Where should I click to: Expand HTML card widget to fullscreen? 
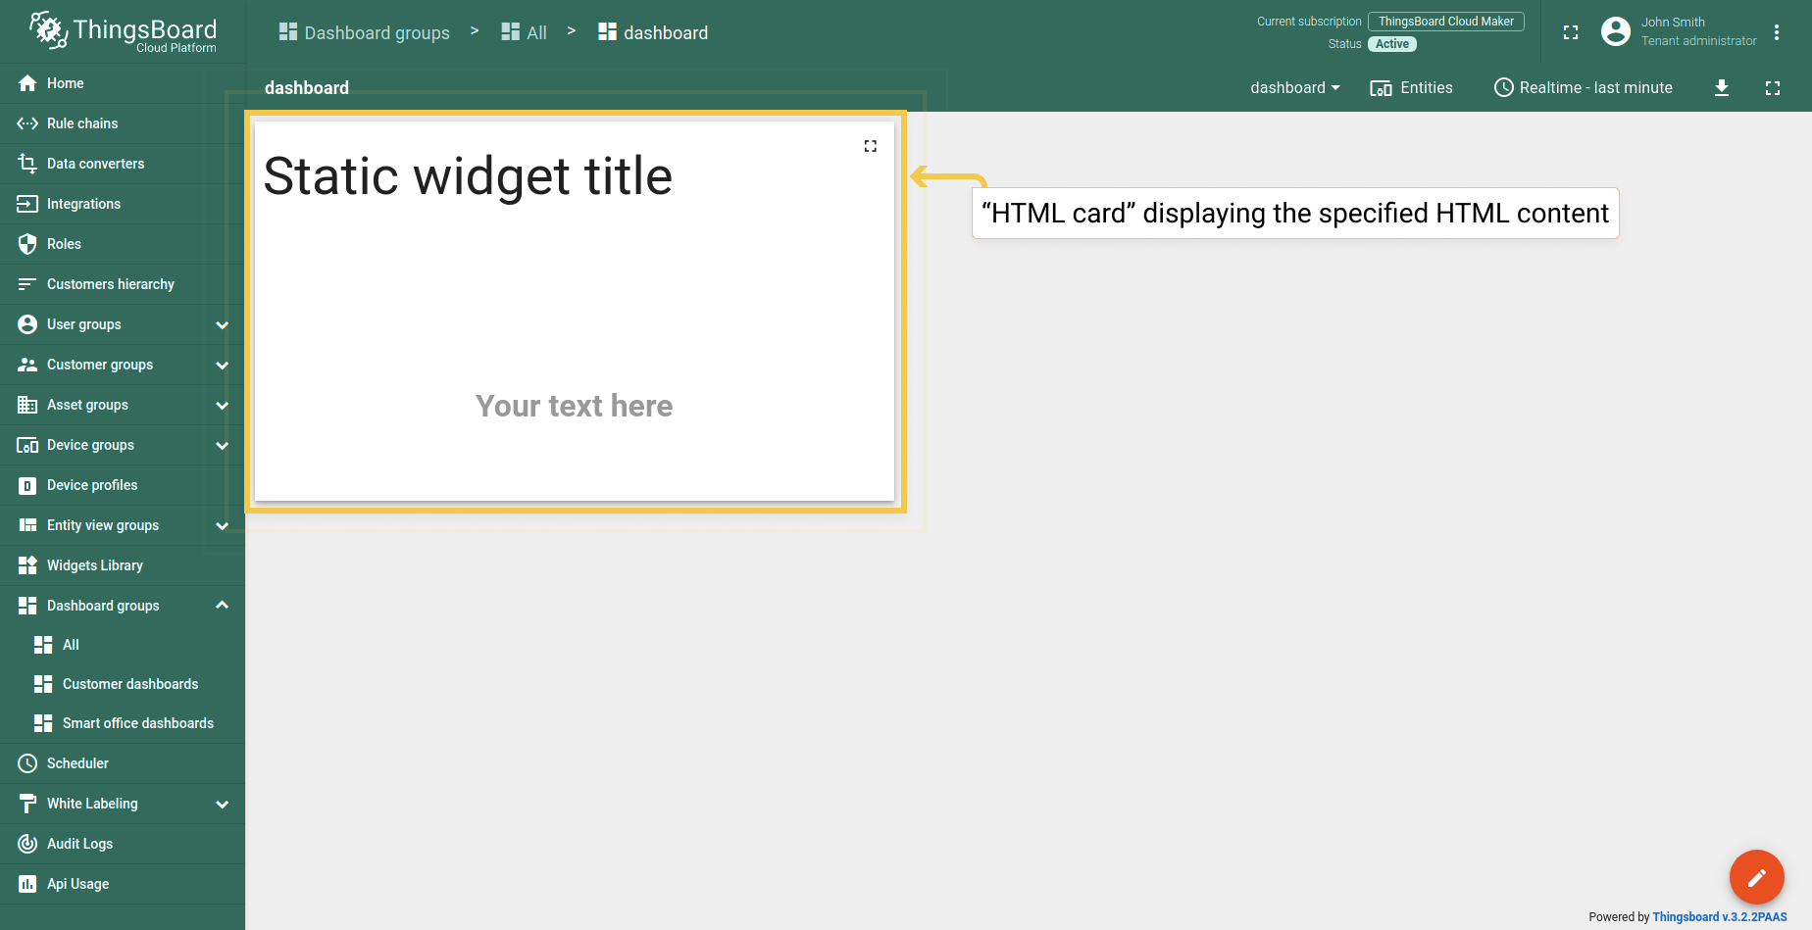click(871, 146)
